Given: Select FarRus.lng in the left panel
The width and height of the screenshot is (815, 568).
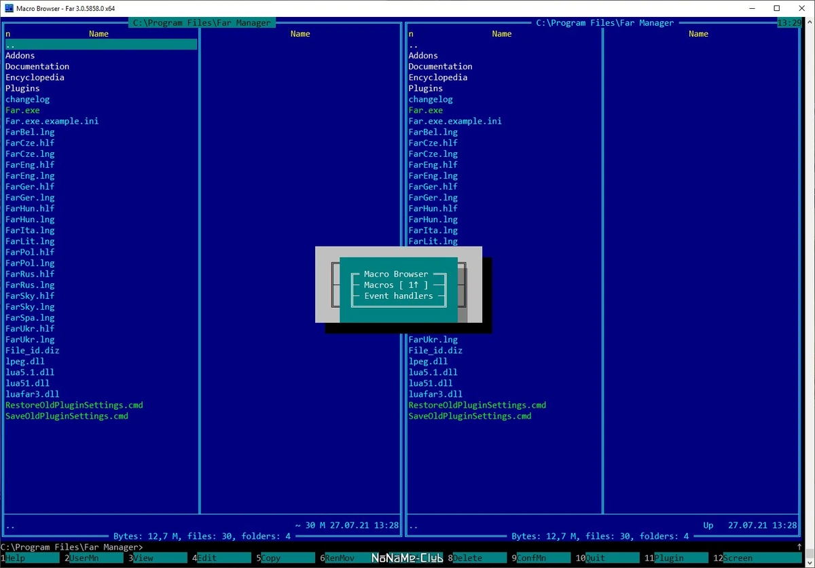Looking at the screenshot, I should point(30,285).
